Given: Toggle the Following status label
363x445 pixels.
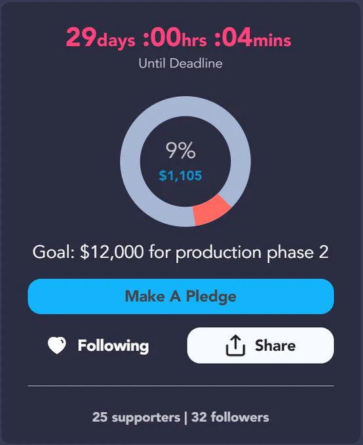Looking at the screenshot, I should coord(113,346).
